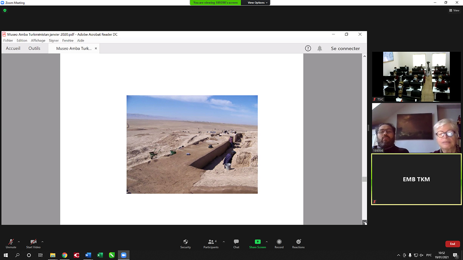Switch layout using the View button
Image resolution: width=463 pixels, height=260 pixels.
[454, 10]
